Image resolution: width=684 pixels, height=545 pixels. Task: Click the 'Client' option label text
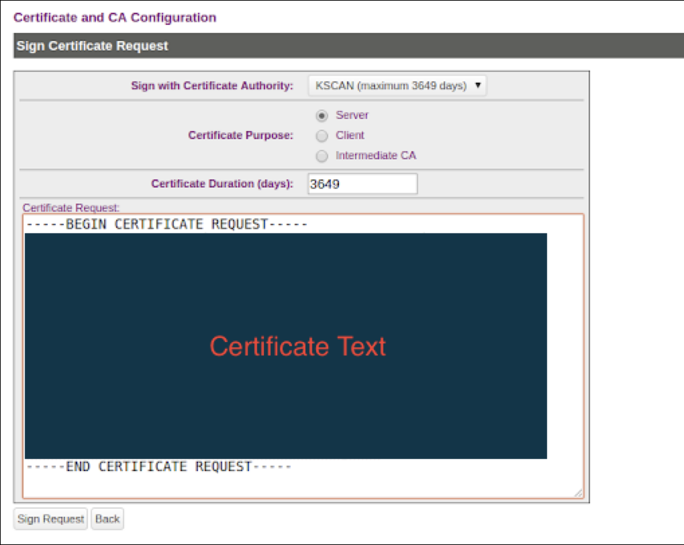(x=350, y=136)
